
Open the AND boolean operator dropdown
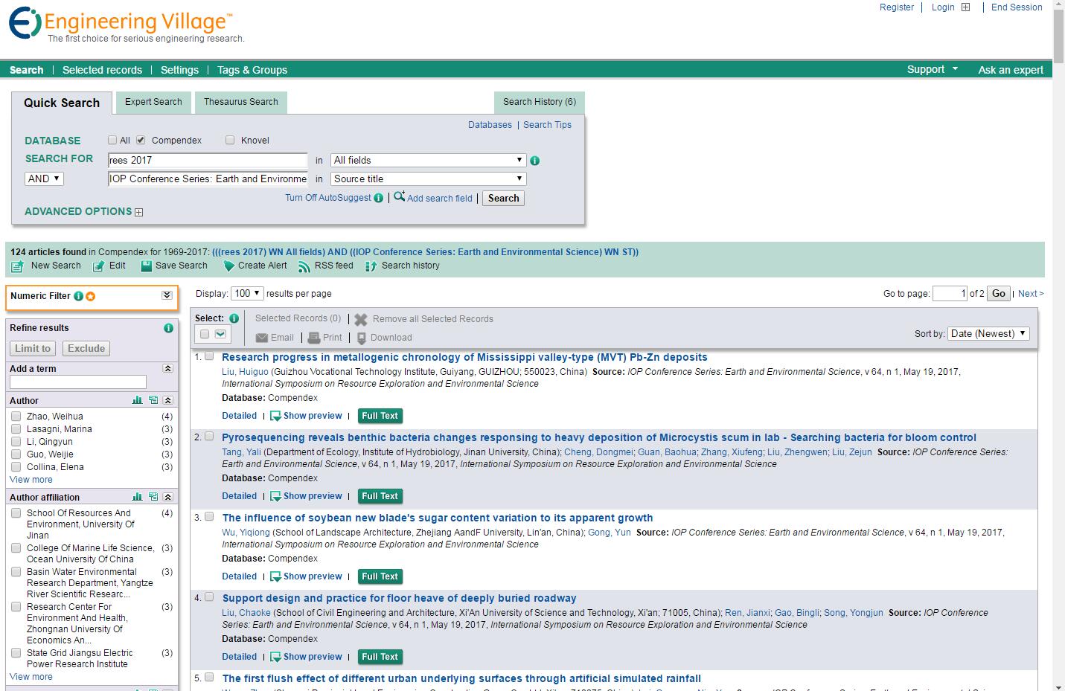pyautogui.click(x=45, y=179)
